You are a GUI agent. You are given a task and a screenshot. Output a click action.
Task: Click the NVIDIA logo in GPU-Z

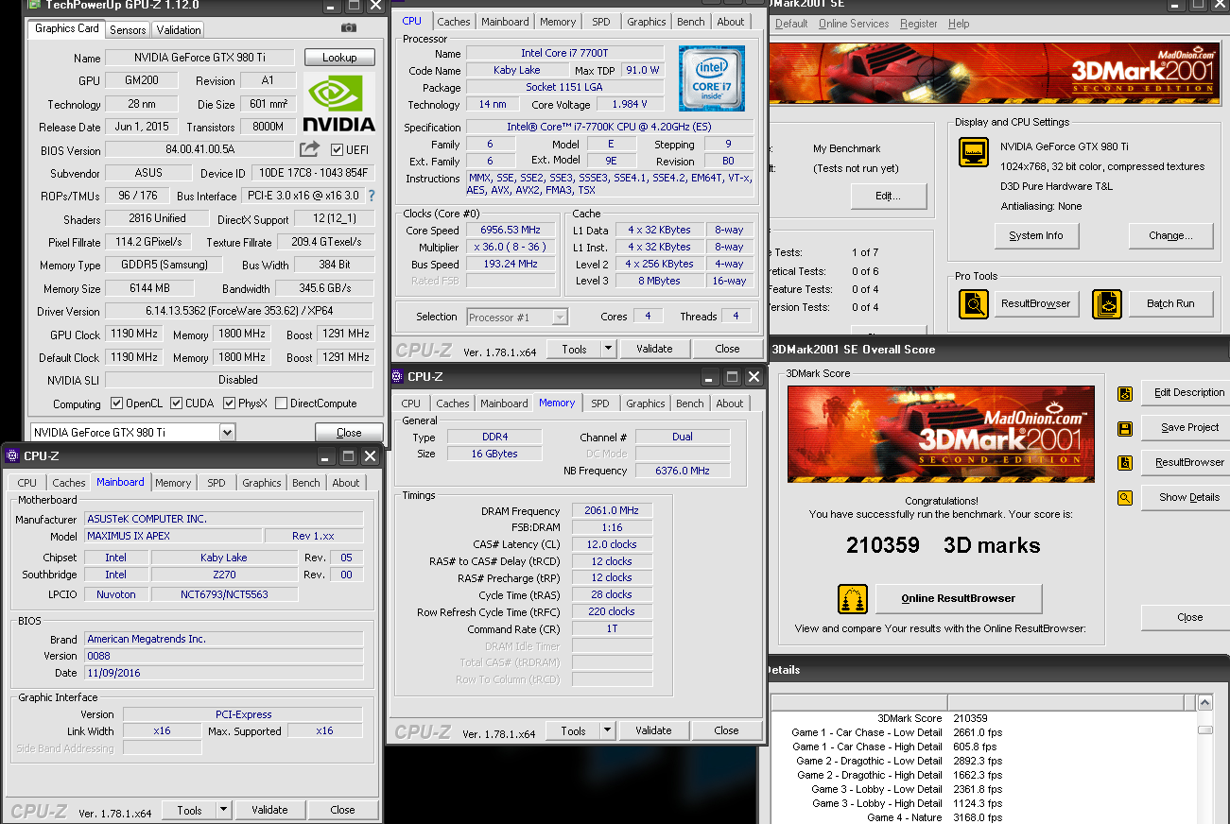[339, 104]
